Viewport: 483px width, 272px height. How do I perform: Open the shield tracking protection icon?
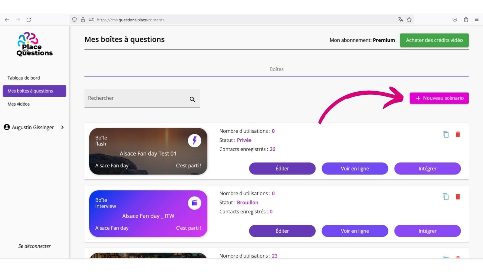point(74,20)
